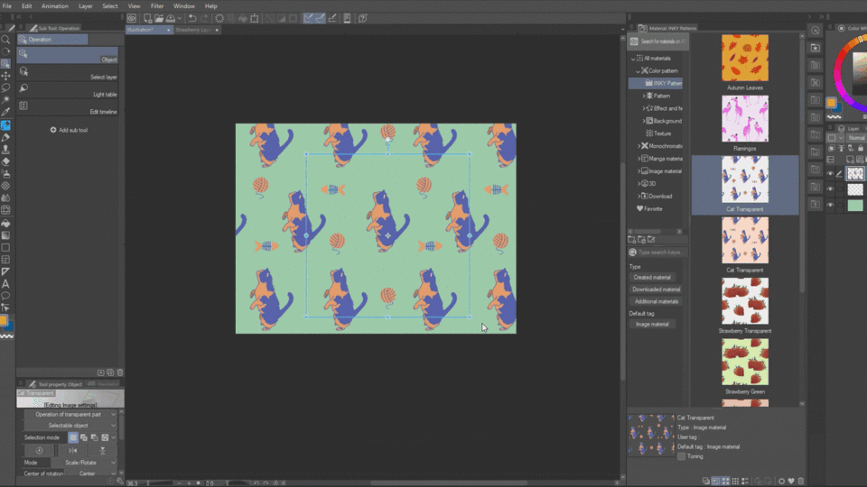This screenshot has width=867, height=487.
Task: Filter by Downloaded material tag
Action: point(656,289)
